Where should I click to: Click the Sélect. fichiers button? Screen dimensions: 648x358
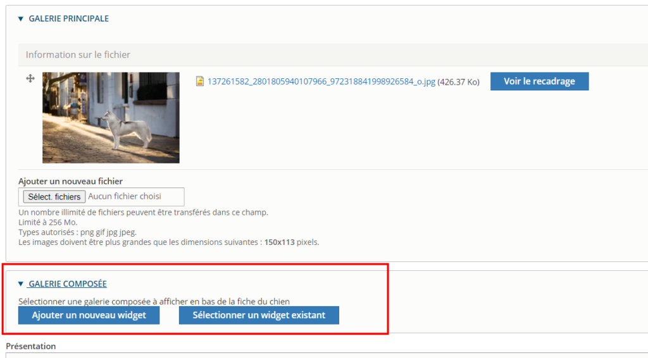(54, 197)
